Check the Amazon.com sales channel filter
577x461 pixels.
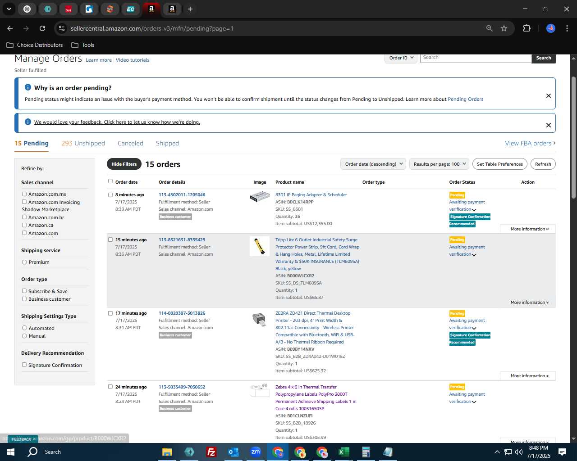pos(24,233)
